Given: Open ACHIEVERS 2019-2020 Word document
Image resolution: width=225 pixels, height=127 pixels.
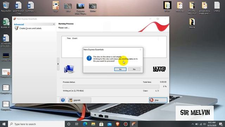Looking at the screenshot, I should point(6,41).
